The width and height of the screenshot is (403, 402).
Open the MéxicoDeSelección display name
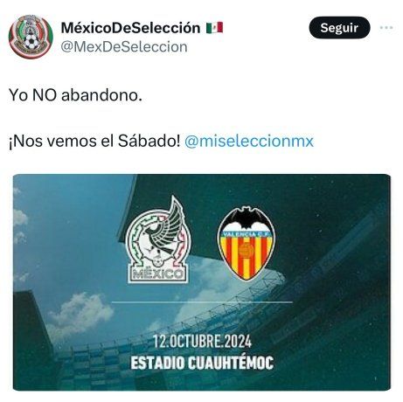pyautogui.click(x=130, y=28)
